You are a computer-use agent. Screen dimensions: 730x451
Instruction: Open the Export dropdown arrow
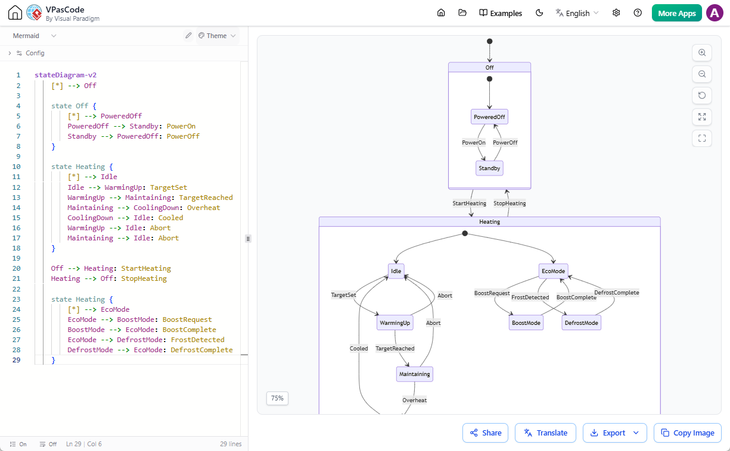coord(636,433)
